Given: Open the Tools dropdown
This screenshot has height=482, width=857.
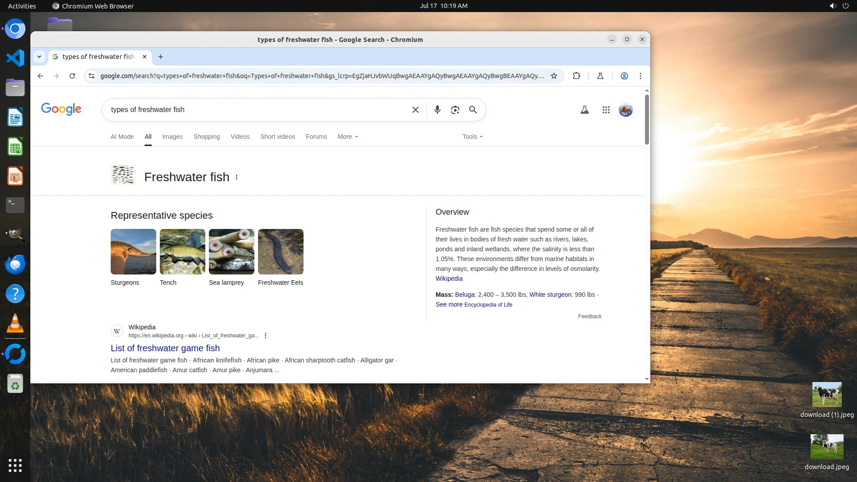Looking at the screenshot, I should click(472, 137).
